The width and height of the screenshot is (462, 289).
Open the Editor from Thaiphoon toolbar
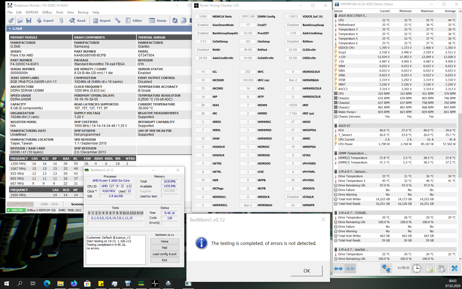pyautogui.click(x=134, y=20)
